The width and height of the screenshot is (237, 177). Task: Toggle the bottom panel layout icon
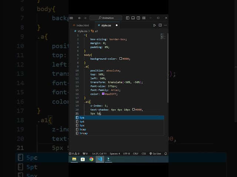(x=133, y=18)
